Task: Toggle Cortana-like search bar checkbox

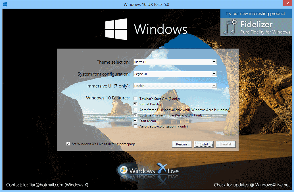Action: [x=135, y=115]
